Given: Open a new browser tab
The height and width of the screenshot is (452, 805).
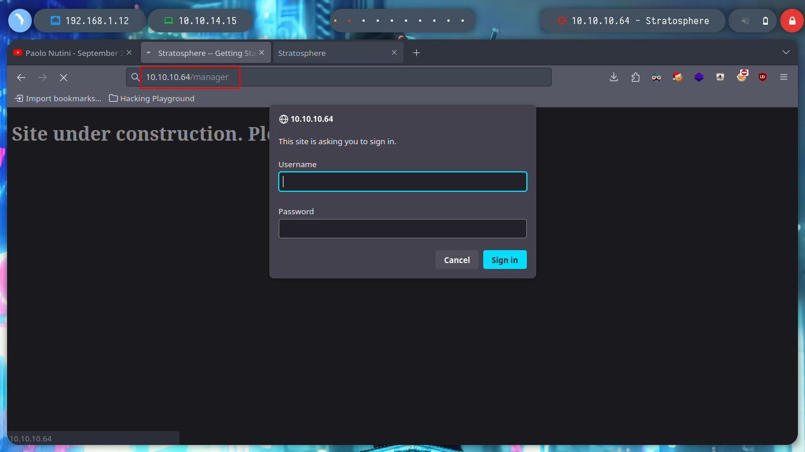Looking at the screenshot, I should tap(416, 53).
